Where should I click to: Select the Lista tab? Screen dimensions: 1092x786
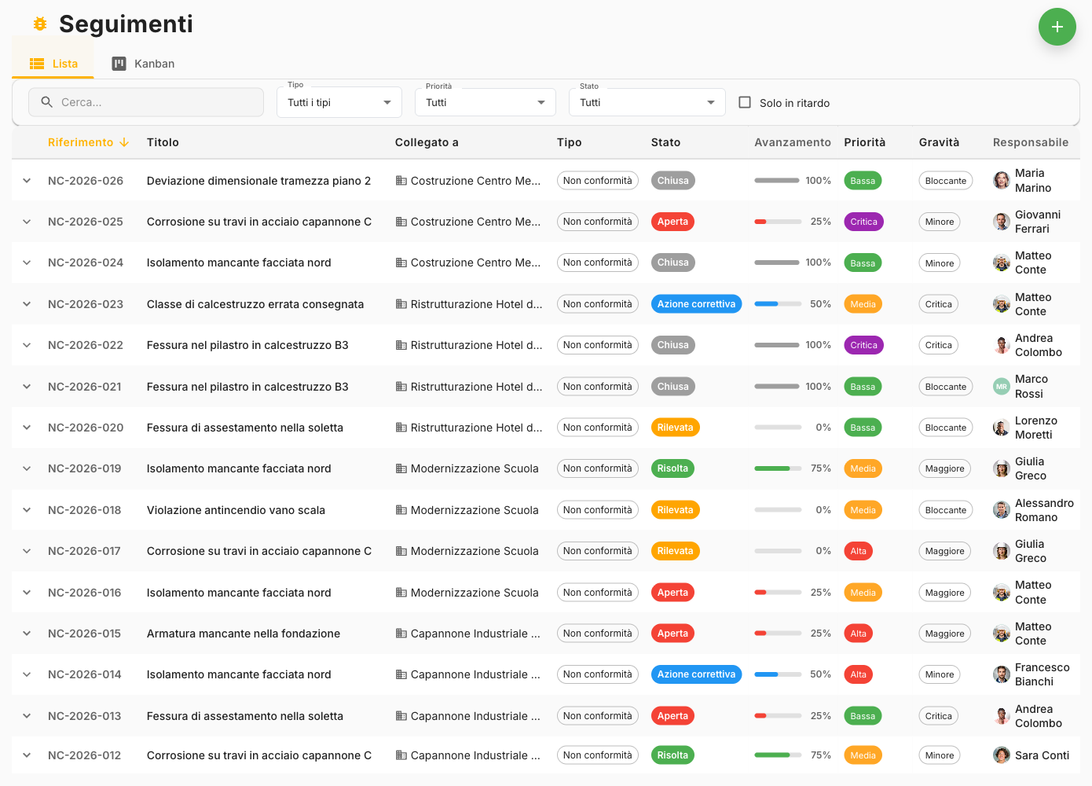(53, 64)
